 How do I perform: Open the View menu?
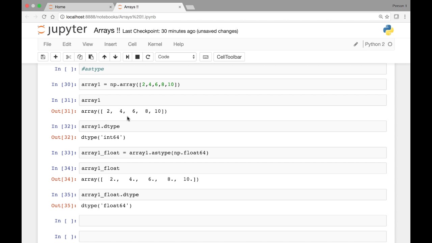click(88, 44)
